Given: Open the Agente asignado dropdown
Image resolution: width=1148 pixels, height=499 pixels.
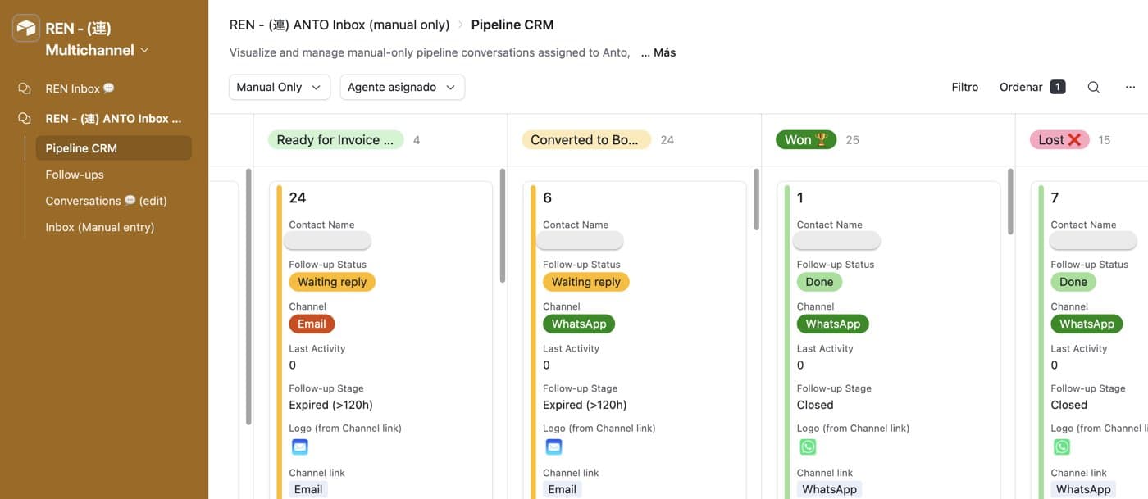Looking at the screenshot, I should (403, 87).
